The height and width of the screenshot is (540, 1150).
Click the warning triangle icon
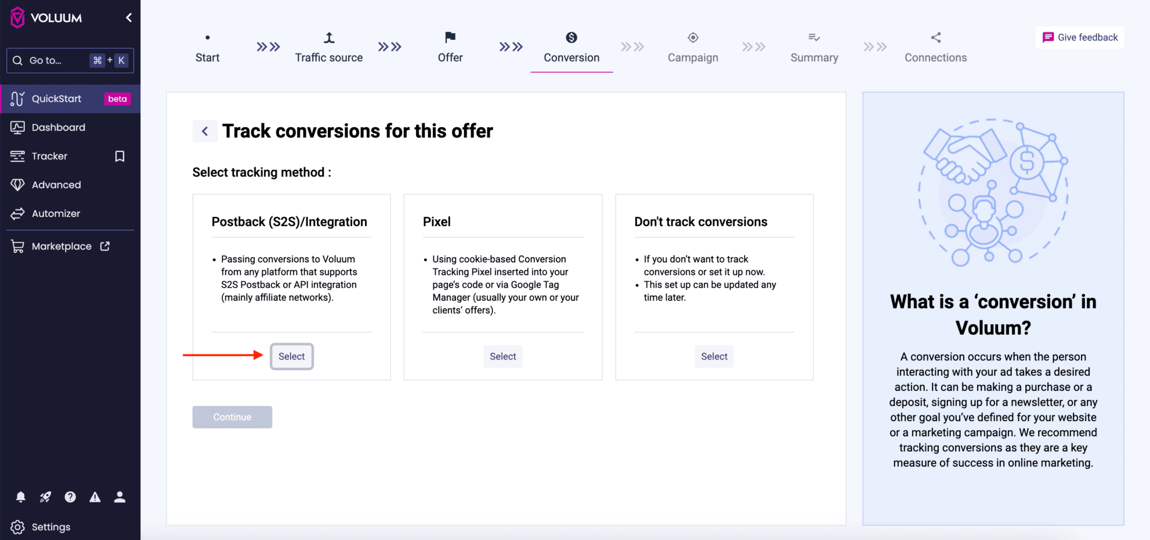click(95, 497)
